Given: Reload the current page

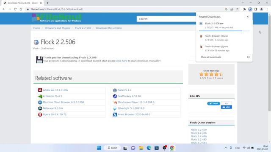Looking at the screenshot, I should point(15,9).
